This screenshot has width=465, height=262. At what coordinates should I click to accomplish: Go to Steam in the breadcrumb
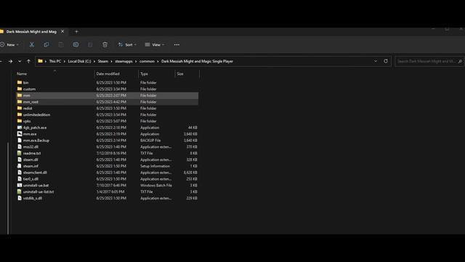click(103, 61)
